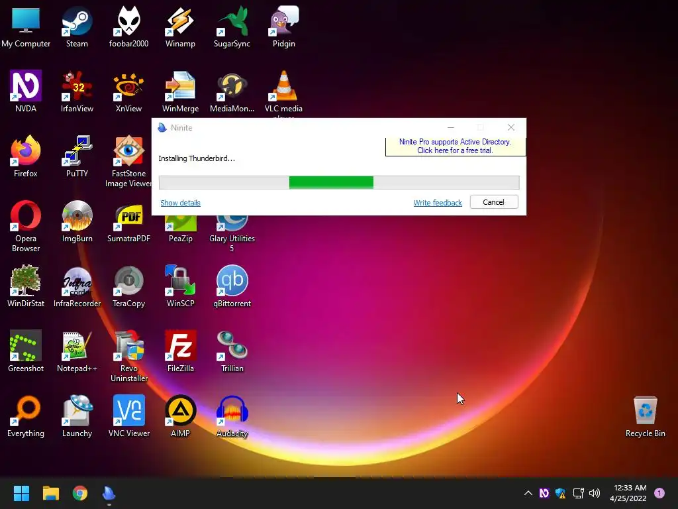
Task: Click the WinSCP desktop icon
Action: tap(180, 286)
